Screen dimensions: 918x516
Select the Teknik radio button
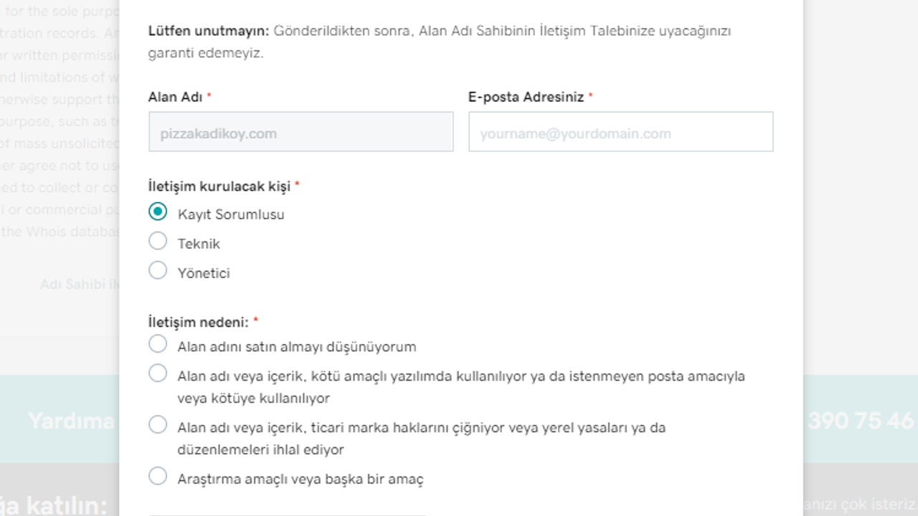158,241
